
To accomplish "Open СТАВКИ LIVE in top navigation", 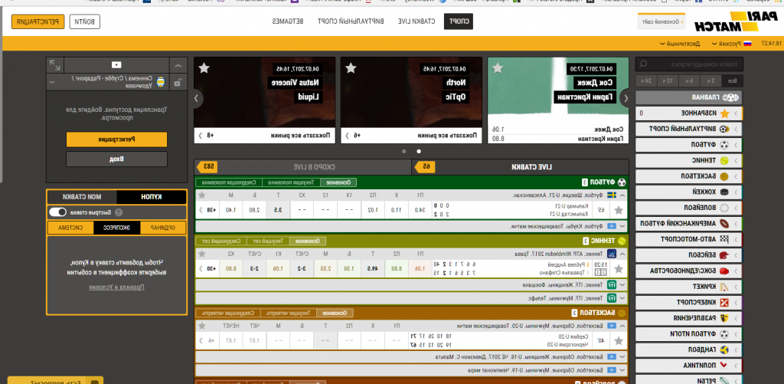I will tap(416, 21).
